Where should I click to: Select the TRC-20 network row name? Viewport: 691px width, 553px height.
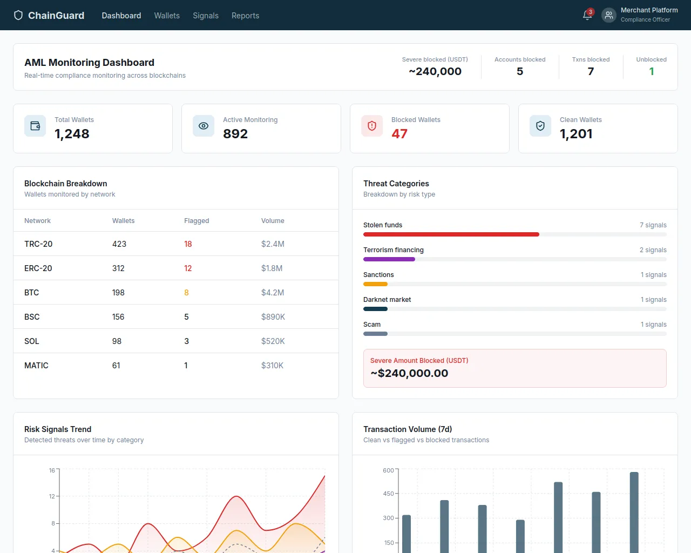click(38, 244)
